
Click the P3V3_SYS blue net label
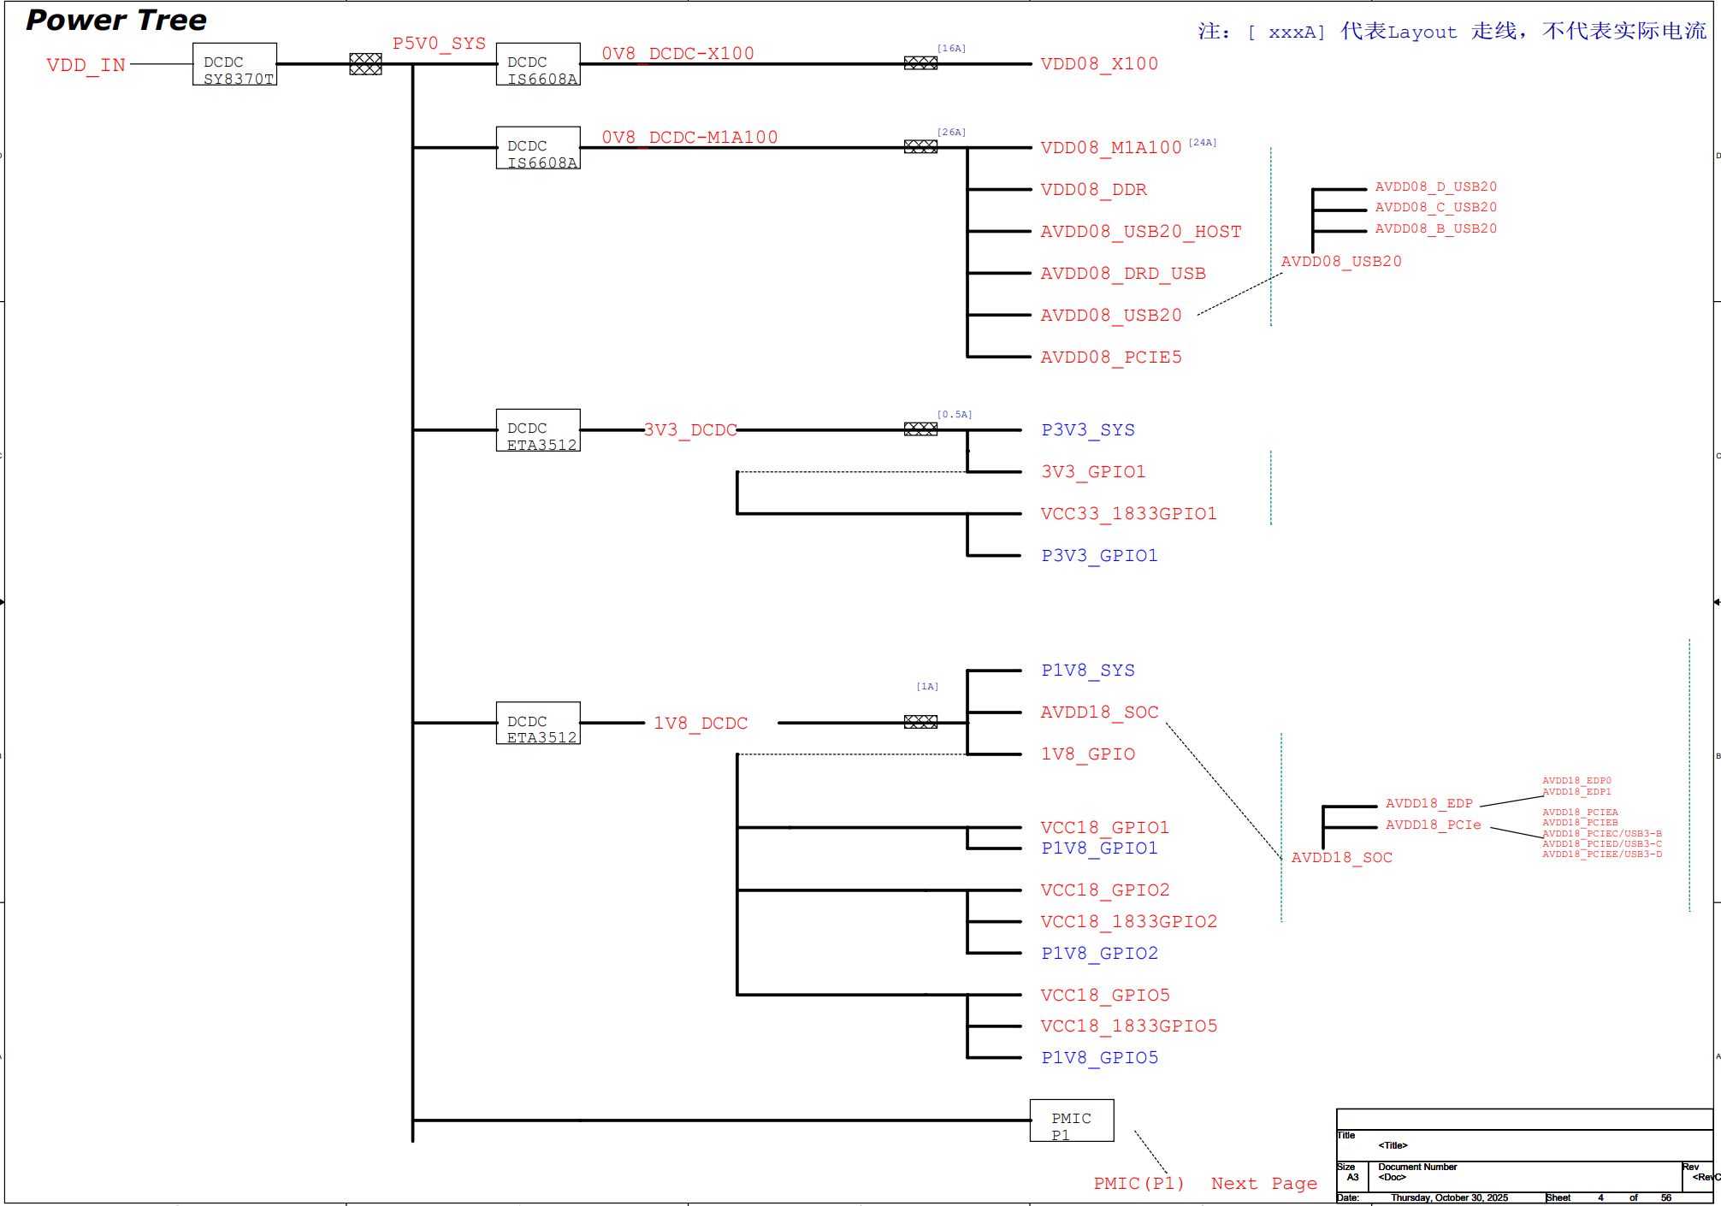(x=1087, y=430)
